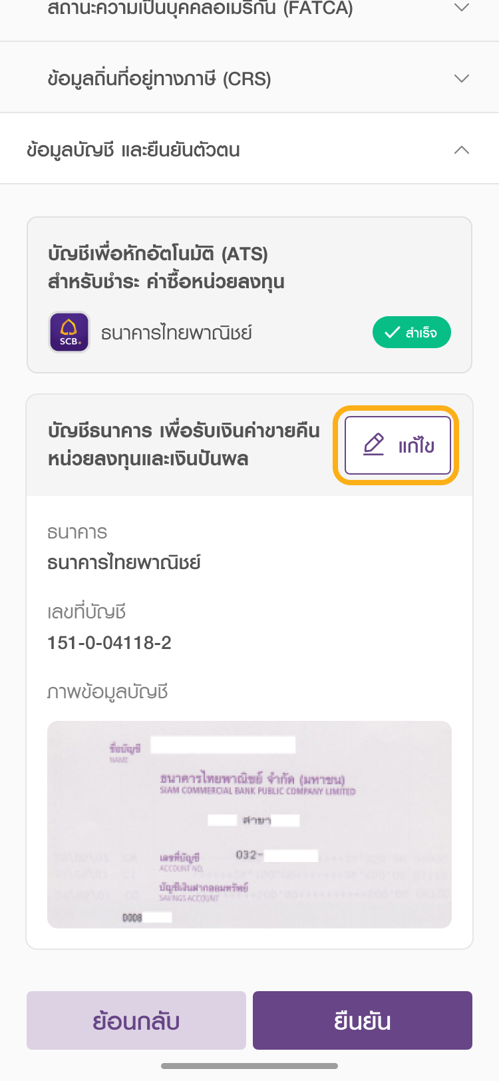Tap the ข้อมูลบัญชี และยืนยันตัวตน section title

click(133, 150)
